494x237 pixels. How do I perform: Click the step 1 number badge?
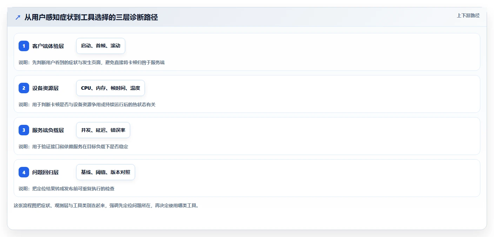24,46
